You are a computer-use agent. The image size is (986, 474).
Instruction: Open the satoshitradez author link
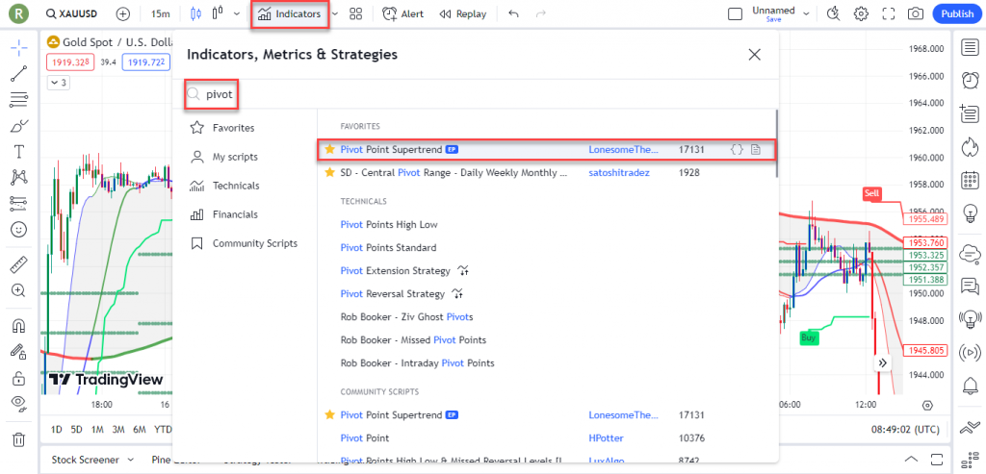tap(619, 172)
